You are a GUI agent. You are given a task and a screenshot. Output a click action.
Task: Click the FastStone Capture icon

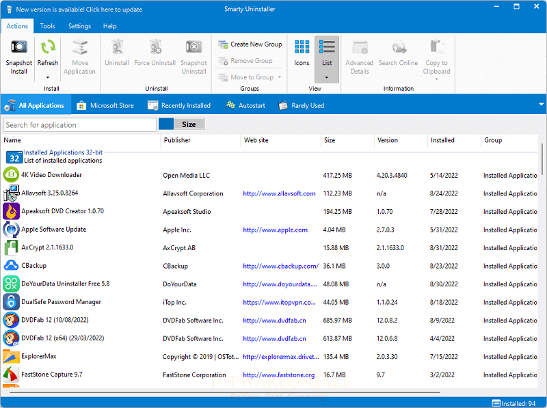tap(11, 375)
